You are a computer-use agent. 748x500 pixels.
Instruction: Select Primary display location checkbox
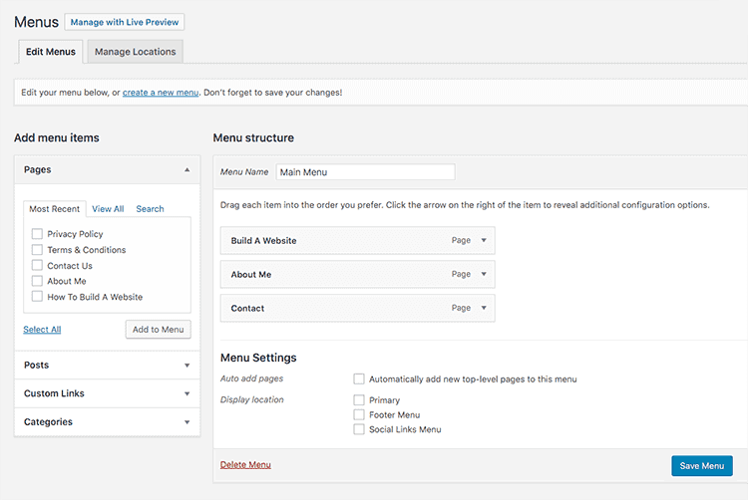click(x=359, y=400)
